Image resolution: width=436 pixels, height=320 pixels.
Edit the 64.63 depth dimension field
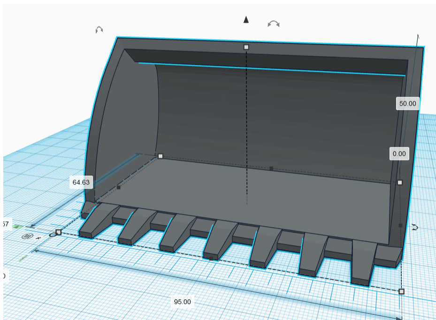point(81,182)
